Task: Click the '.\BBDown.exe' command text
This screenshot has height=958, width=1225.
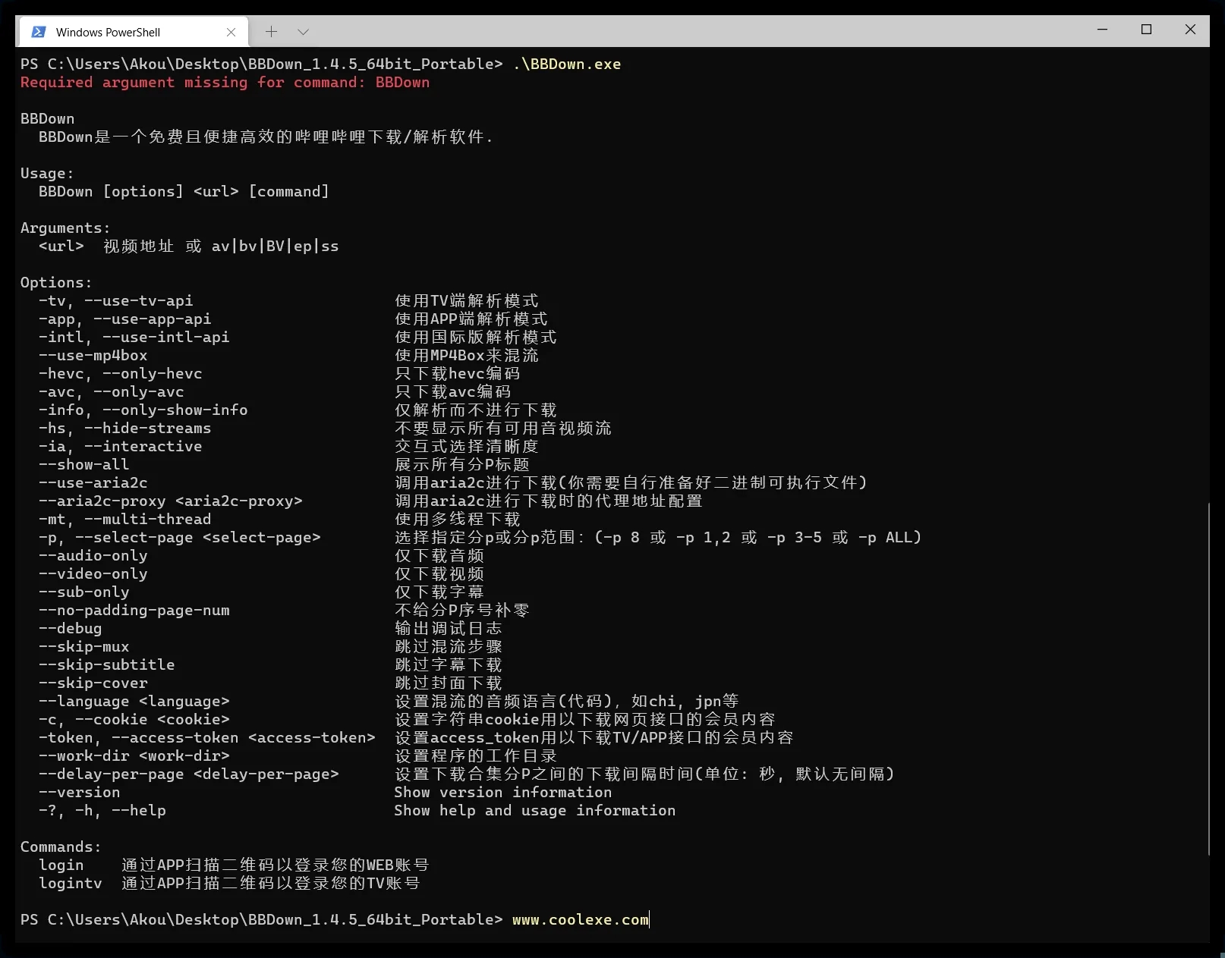Action: click(566, 64)
